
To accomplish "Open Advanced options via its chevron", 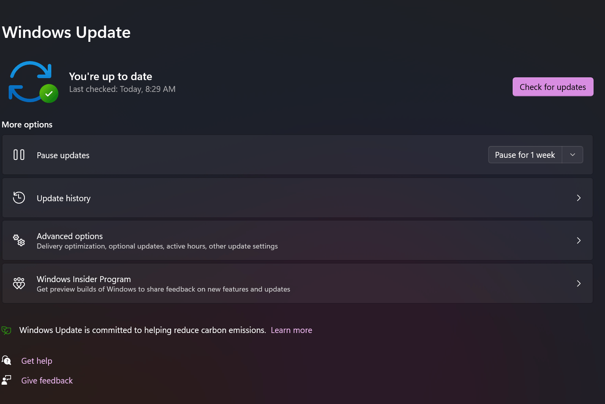I will click(x=579, y=240).
